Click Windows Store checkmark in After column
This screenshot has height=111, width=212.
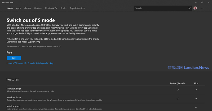196,99
